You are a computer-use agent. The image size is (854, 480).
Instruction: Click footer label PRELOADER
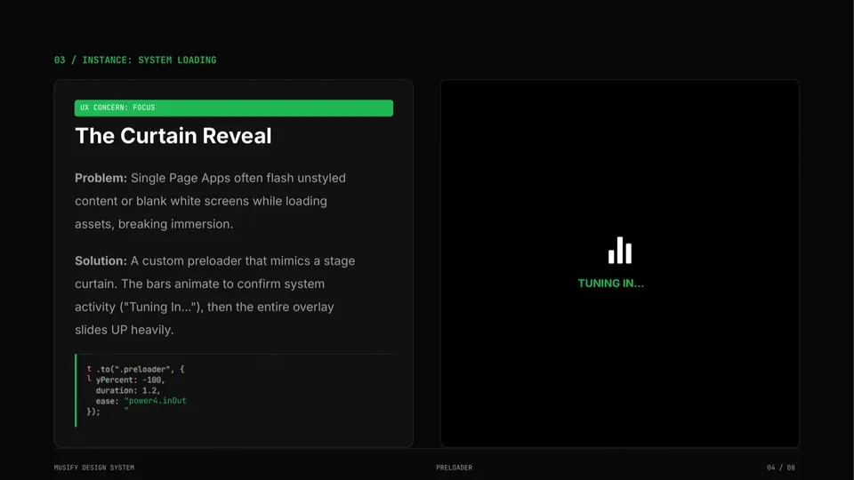pos(455,468)
